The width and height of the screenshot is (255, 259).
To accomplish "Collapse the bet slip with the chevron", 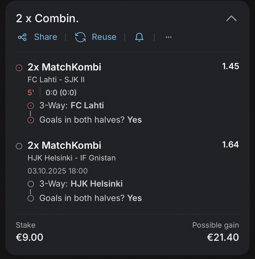I will [x=231, y=19].
